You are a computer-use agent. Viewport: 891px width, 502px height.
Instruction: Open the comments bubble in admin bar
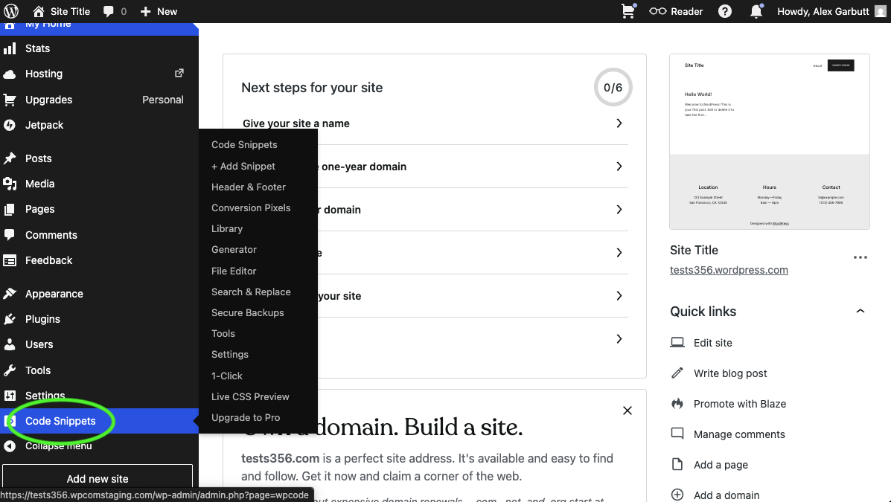coord(109,11)
